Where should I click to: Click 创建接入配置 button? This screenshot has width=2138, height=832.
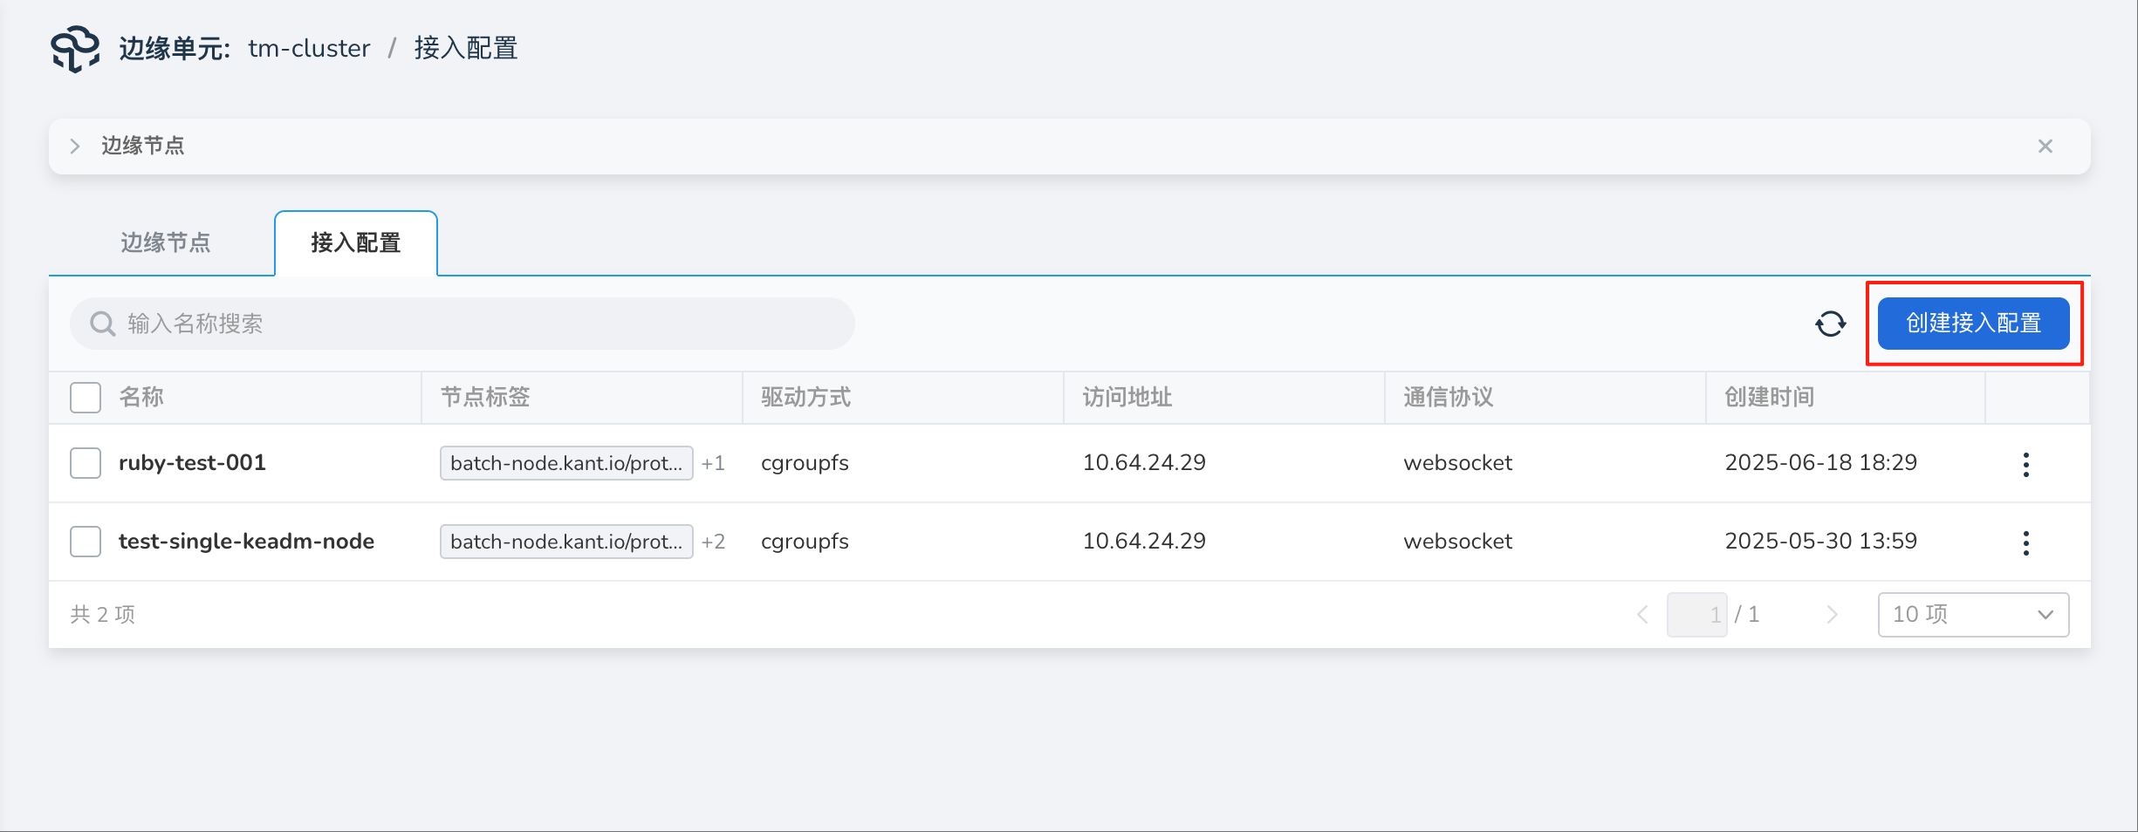(x=1972, y=324)
